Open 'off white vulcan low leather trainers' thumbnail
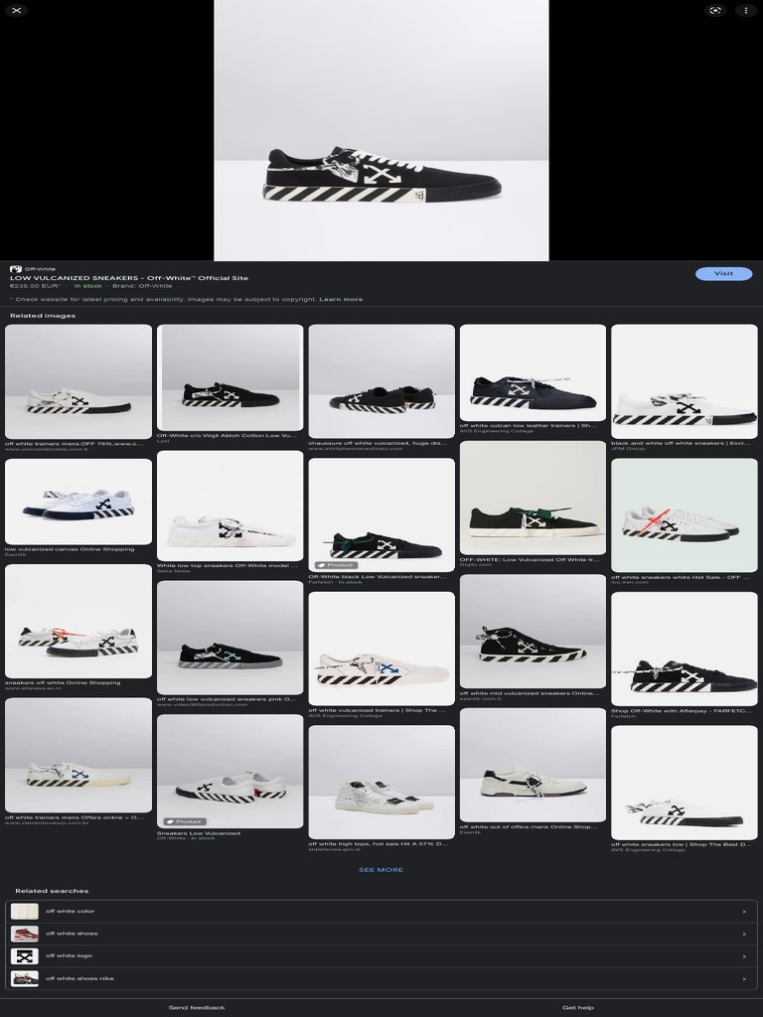 pyautogui.click(x=533, y=373)
